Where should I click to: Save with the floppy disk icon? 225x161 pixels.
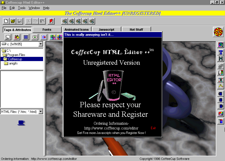20,21
